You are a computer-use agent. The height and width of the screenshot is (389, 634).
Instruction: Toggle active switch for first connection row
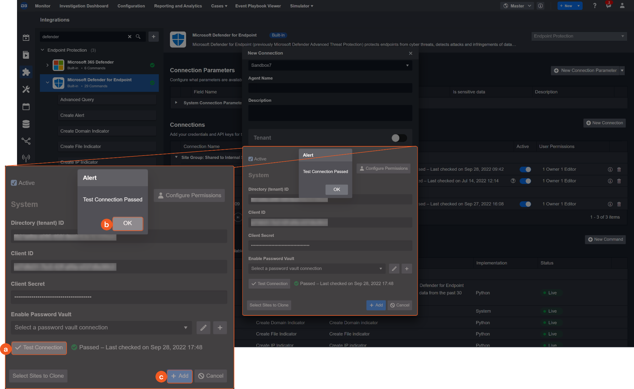[x=525, y=169]
